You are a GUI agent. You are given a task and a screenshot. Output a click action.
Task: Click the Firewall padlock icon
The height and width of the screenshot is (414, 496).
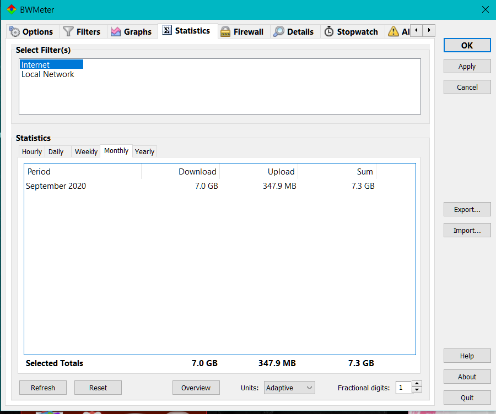(225, 31)
